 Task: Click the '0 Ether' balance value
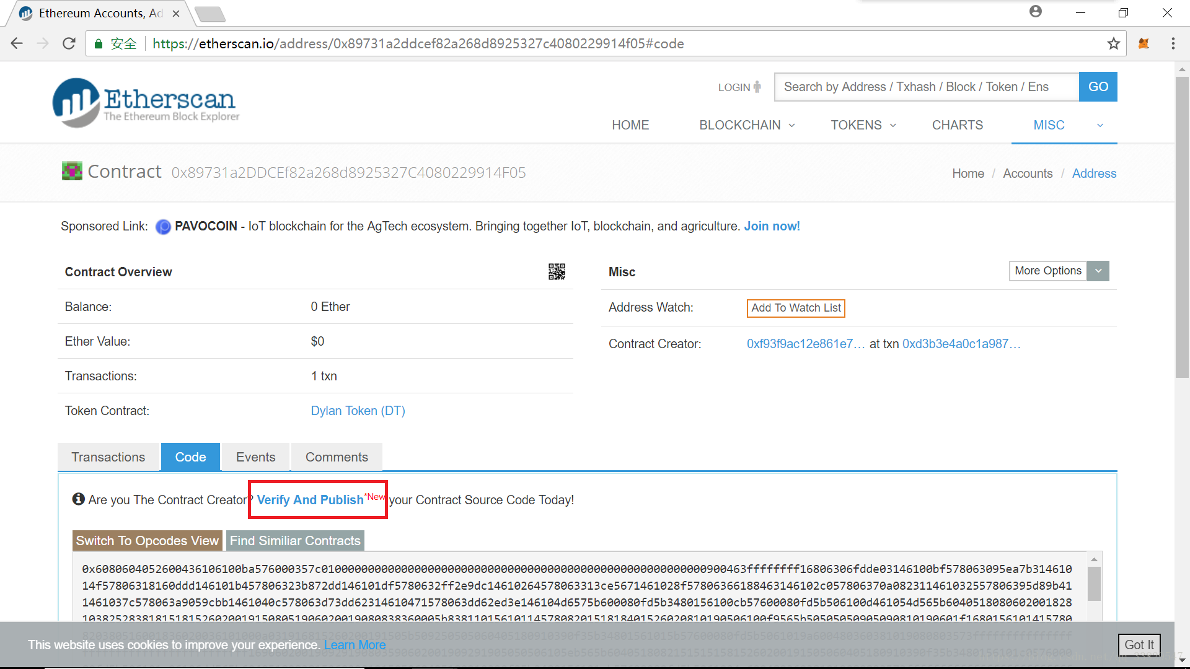[330, 307]
